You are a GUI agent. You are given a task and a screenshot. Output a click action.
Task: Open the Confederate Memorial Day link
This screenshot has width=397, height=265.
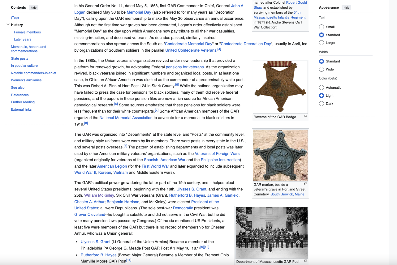[x=189, y=44]
